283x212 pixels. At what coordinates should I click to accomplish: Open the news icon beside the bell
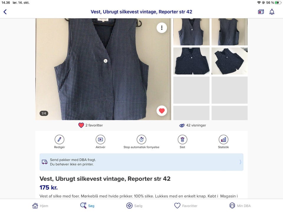261,12
